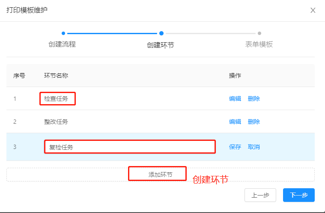The image size is (325, 213).
Task: Edit the 检查任务 row
Action: point(235,99)
